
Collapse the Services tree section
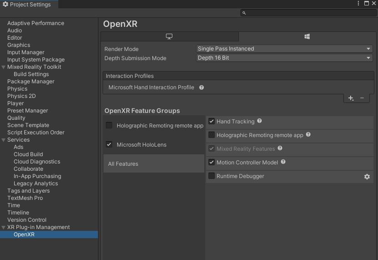coord(4,140)
